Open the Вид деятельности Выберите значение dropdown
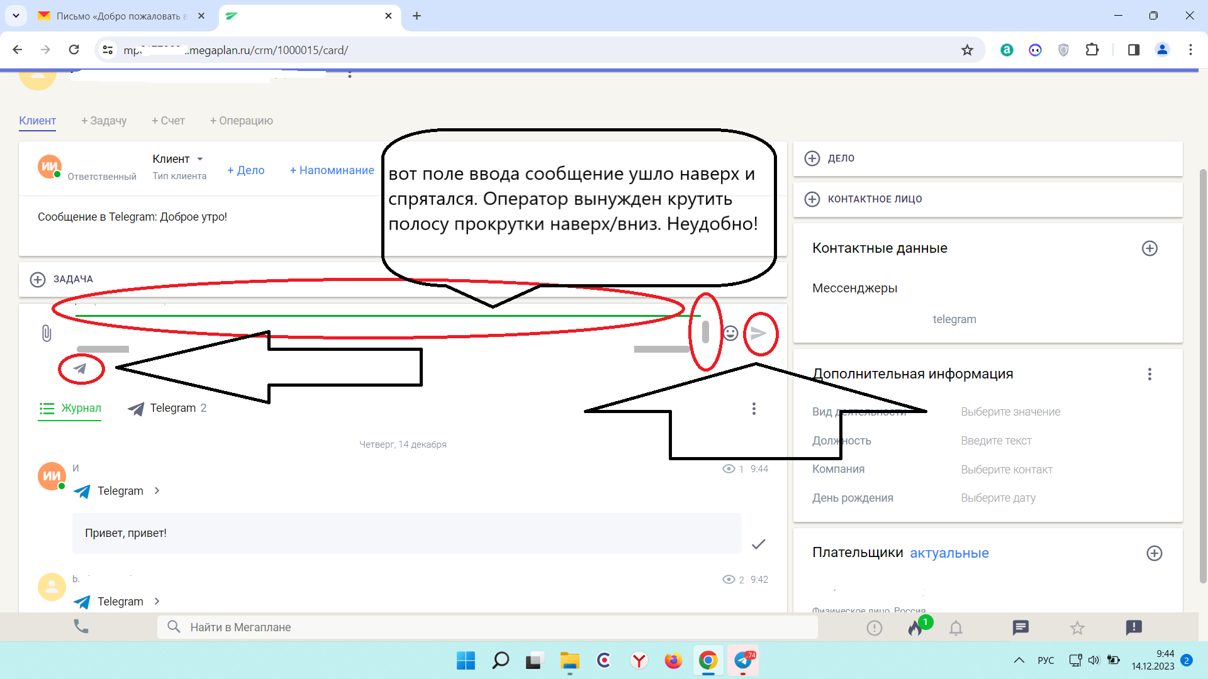 [1010, 412]
